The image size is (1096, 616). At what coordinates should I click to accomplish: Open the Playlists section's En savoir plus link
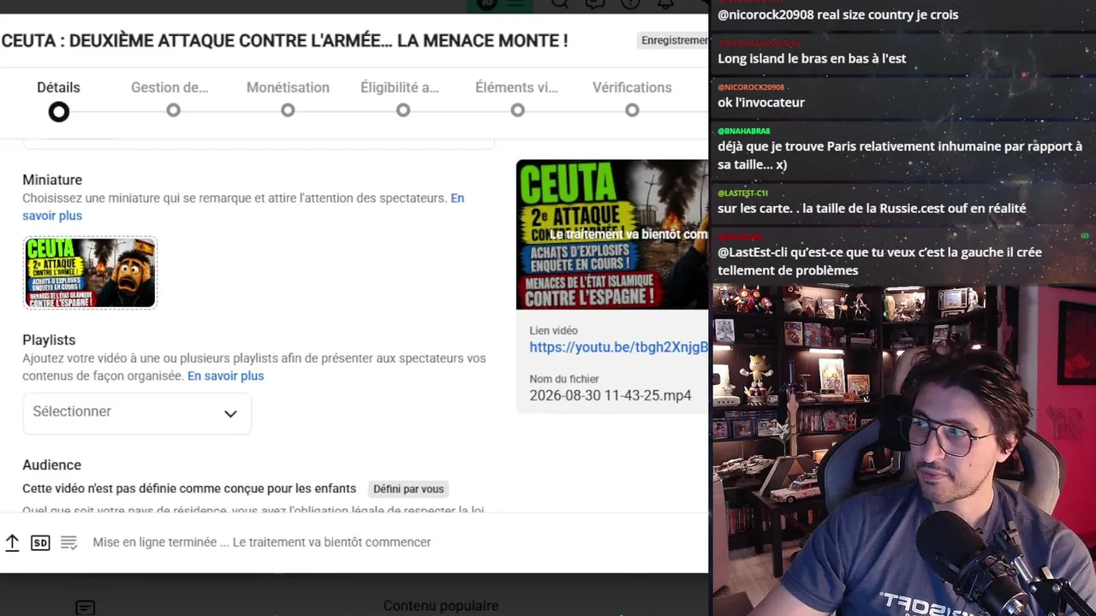[225, 376]
